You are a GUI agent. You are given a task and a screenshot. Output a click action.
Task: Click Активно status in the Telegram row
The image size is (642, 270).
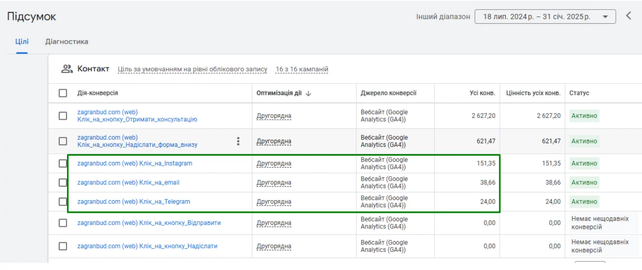(x=584, y=202)
